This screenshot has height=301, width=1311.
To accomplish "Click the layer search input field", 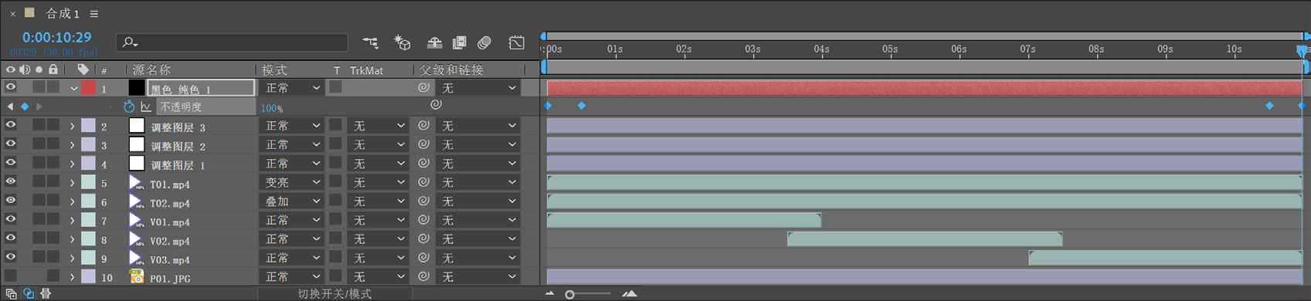I will click(x=232, y=42).
